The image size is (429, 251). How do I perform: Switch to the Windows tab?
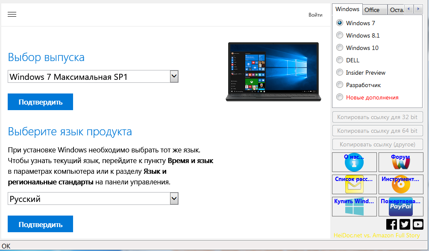coord(347,9)
